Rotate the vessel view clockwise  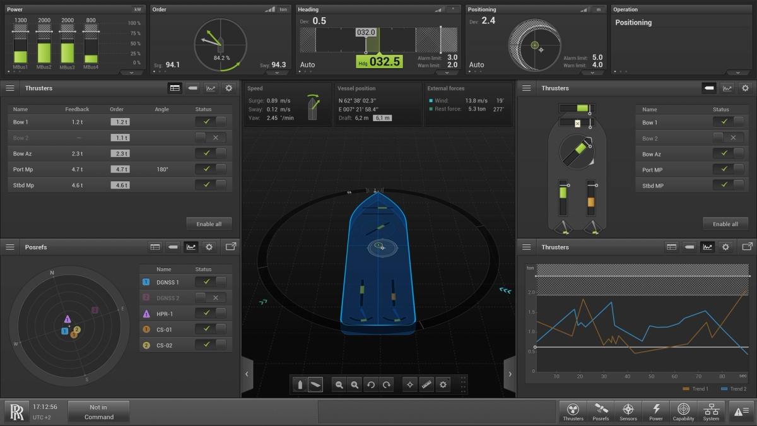pos(387,384)
